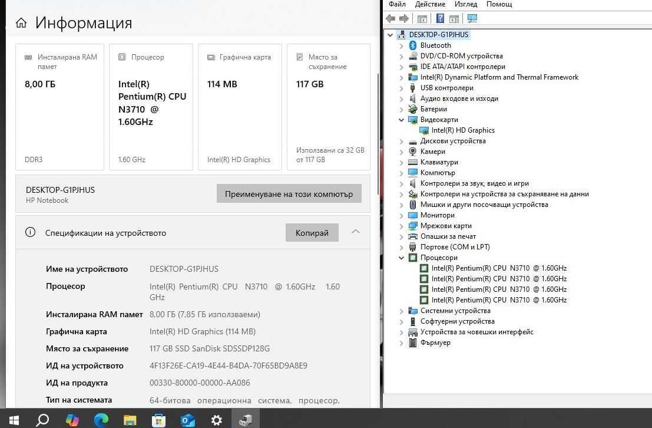Open the Файл menu
652x428 pixels.
(397, 4)
